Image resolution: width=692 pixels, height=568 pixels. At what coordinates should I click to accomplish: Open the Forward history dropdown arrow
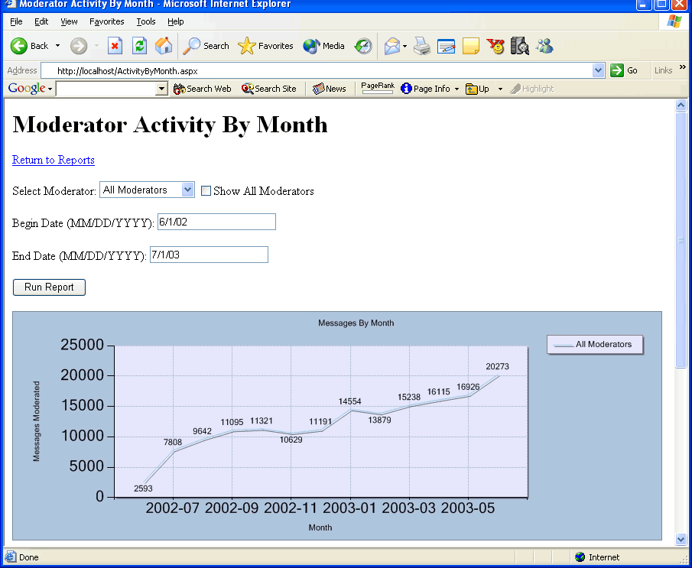click(x=96, y=46)
